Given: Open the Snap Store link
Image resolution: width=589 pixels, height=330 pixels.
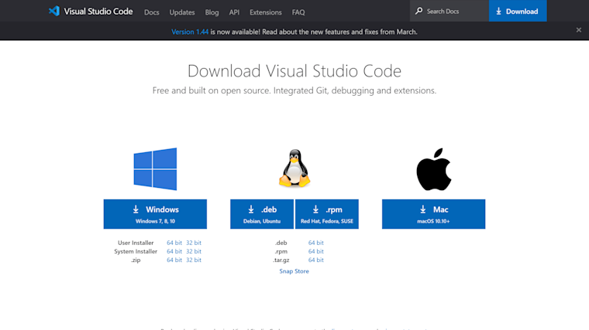Looking at the screenshot, I should [x=294, y=271].
